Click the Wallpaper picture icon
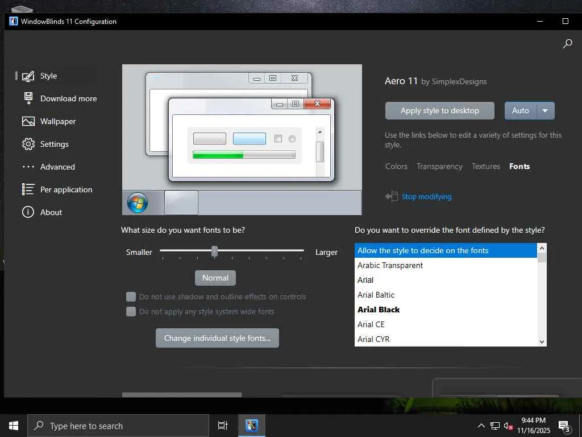This screenshot has height=437, width=582. click(28, 122)
